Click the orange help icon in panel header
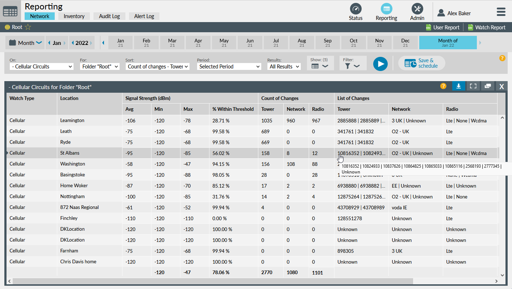The height and width of the screenshot is (289, 512). [443, 86]
